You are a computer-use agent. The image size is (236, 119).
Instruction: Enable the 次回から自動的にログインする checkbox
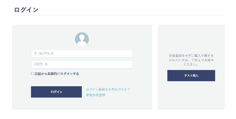pos(32,74)
